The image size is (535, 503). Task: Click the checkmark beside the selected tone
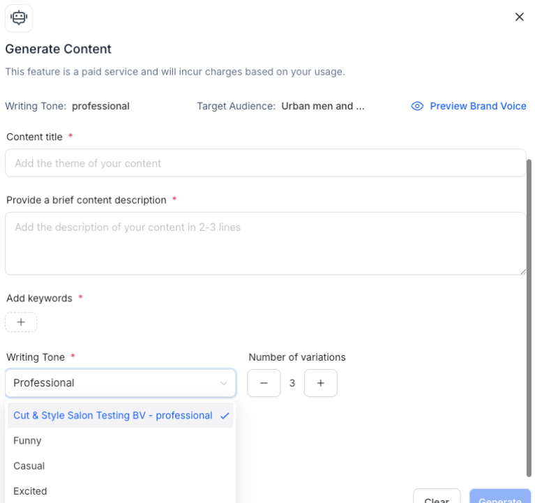[225, 416]
